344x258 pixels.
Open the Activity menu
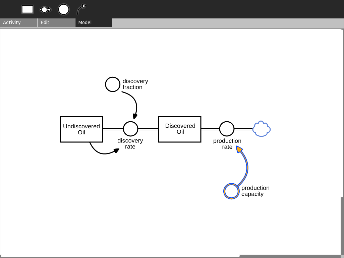[19, 22]
